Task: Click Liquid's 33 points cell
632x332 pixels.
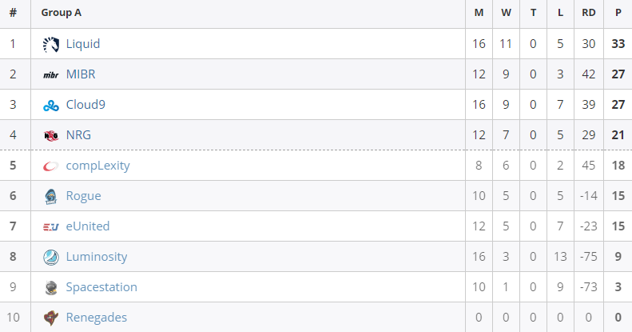Action: coord(618,43)
